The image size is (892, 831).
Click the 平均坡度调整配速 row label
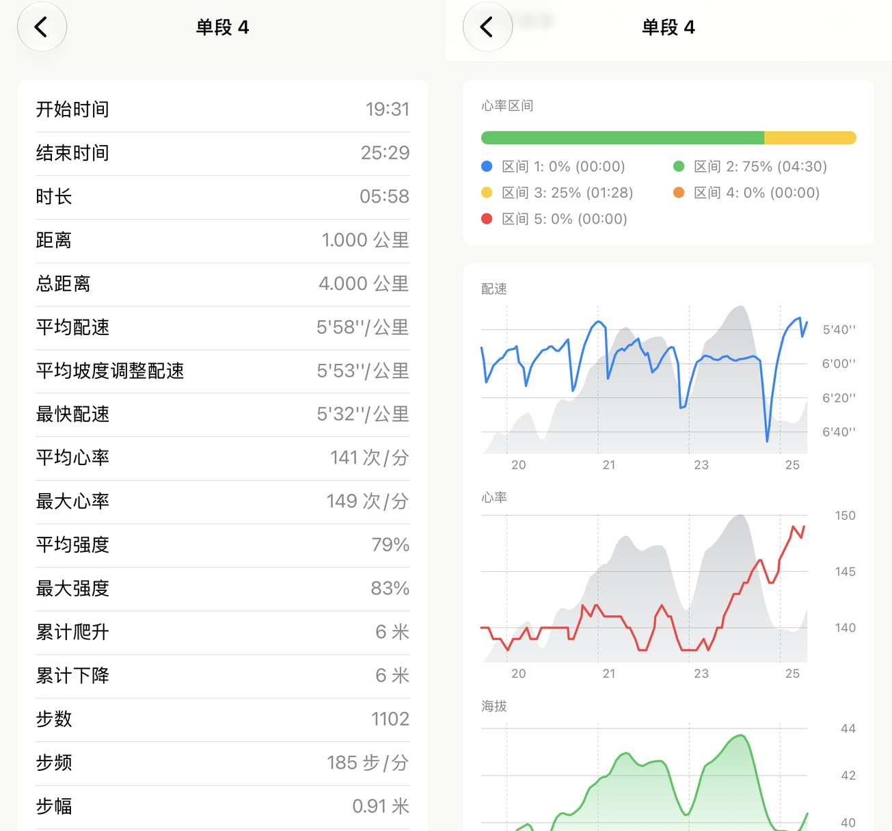[110, 371]
